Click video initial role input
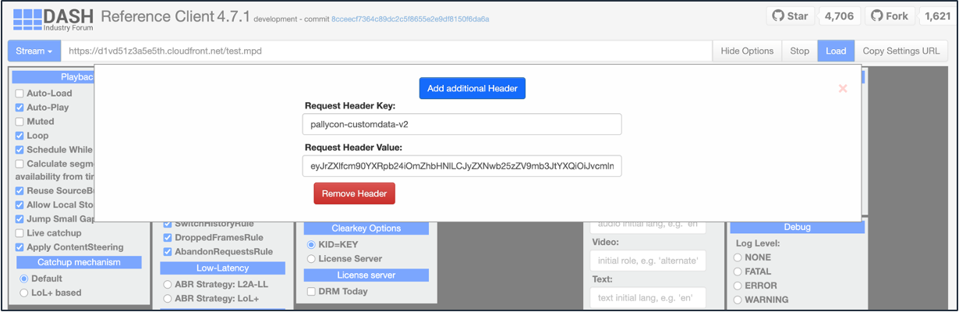959x312 pixels. [648, 261]
